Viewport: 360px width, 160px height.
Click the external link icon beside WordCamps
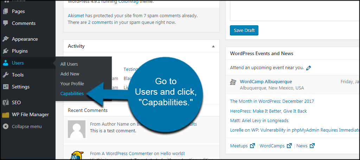tap(289, 146)
